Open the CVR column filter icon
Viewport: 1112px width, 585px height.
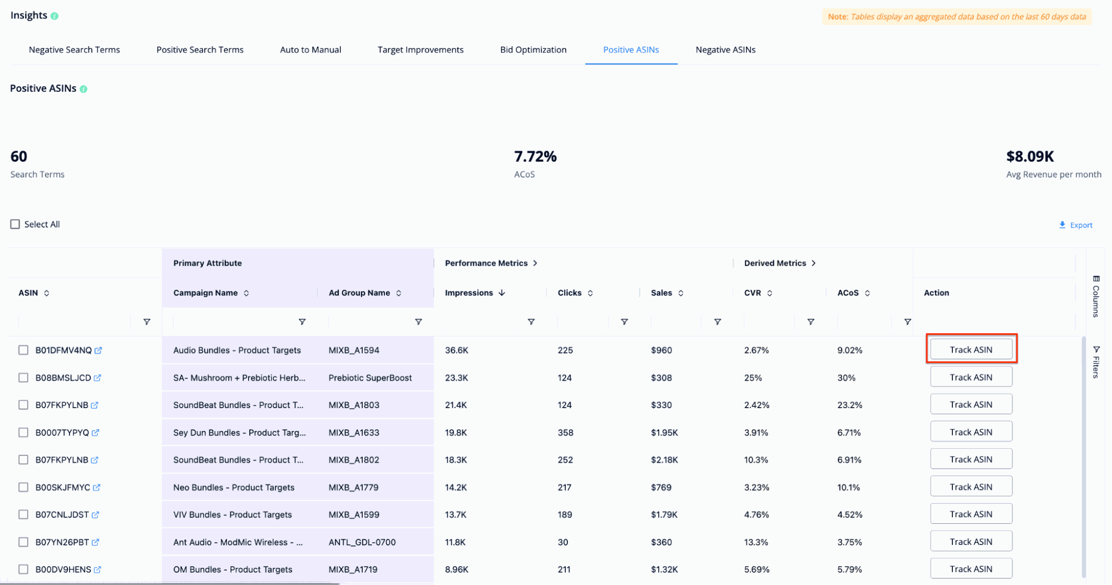point(811,322)
